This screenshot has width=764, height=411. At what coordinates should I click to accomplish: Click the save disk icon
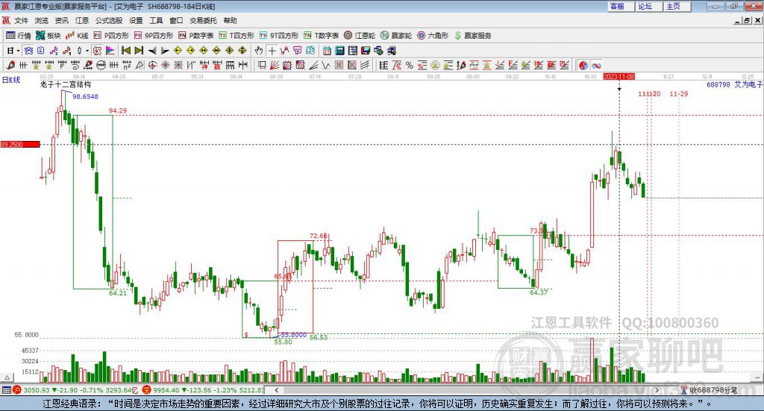(366, 51)
